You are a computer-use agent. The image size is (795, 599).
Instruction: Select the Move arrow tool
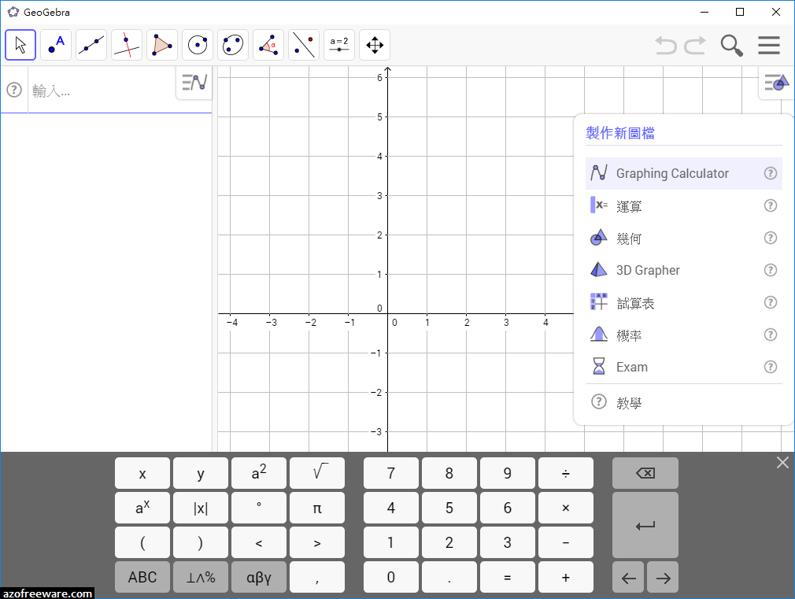pyautogui.click(x=20, y=45)
